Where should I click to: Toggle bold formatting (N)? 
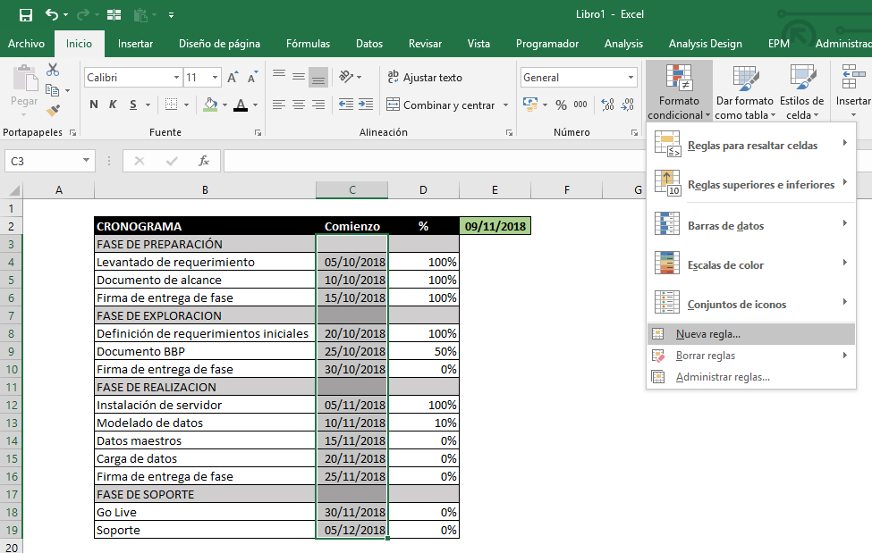(94, 105)
